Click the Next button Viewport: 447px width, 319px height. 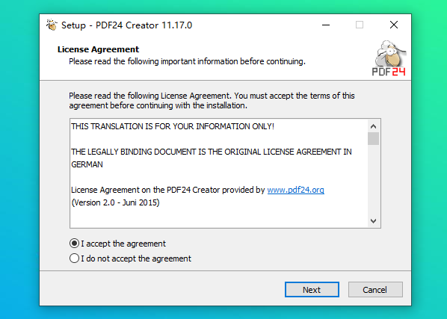point(312,290)
